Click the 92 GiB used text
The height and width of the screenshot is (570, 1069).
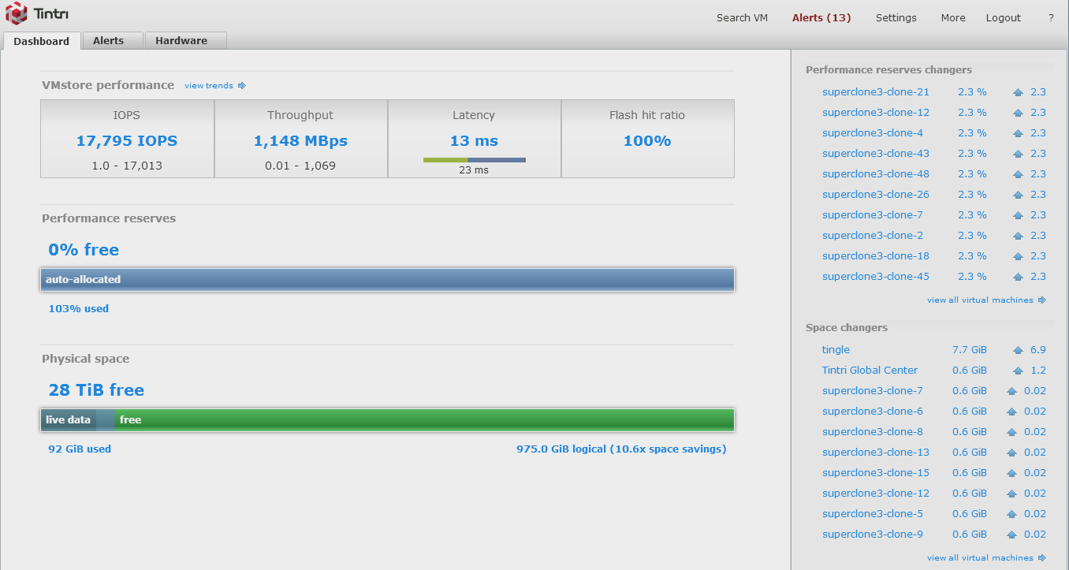[x=80, y=449]
